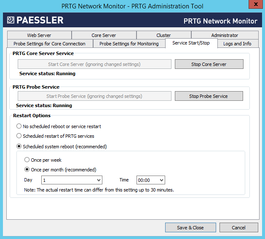Click the Stop Probe Service button
Image resolution: width=265 pixels, height=239 pixels.
point(208,96)
